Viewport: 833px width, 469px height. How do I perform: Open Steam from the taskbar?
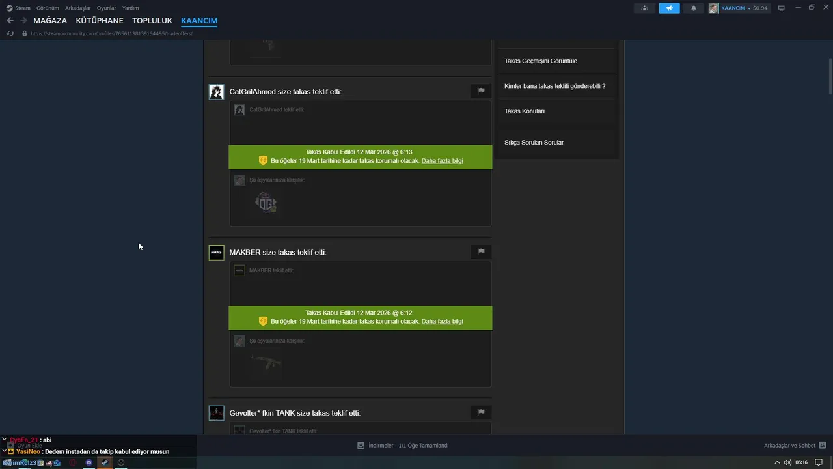coord(105,462)
